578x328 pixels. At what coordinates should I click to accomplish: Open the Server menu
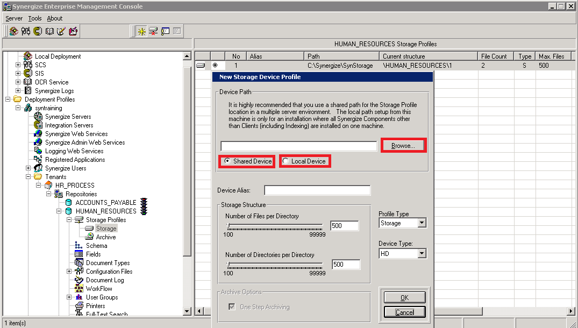point(14,18)
